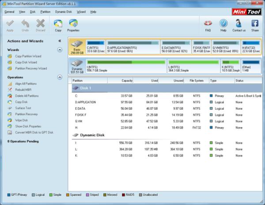Click the Share icon
Screen dimensions: 265x205
point(255,25)
